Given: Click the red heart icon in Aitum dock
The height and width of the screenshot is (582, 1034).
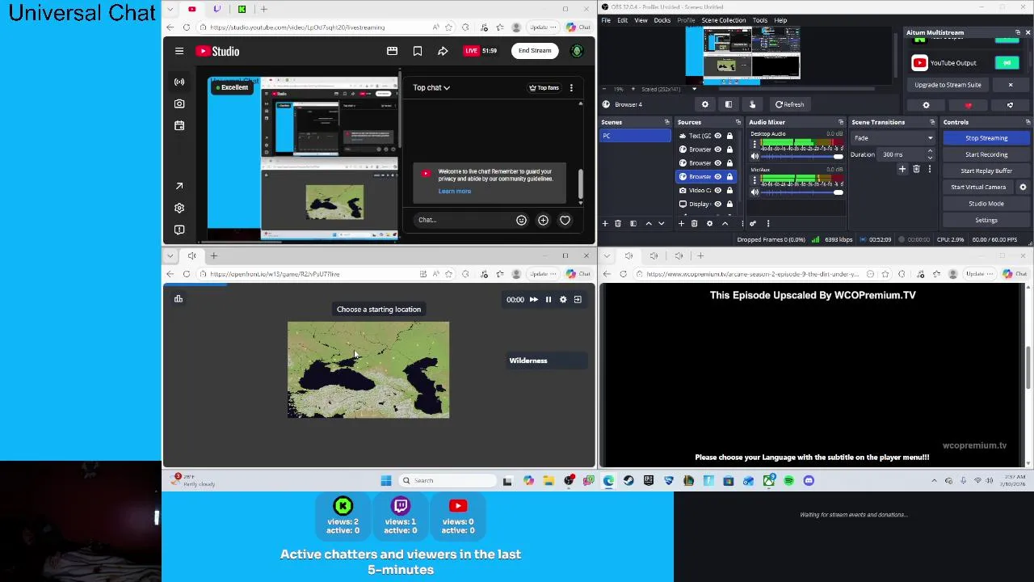Looking at the screenshot, I should (968, 105).
